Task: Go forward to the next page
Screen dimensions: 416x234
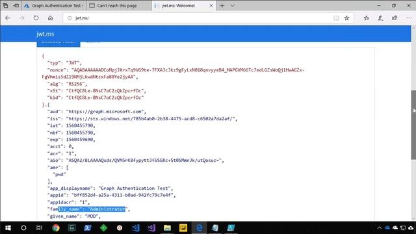Action: coord(22,18)
